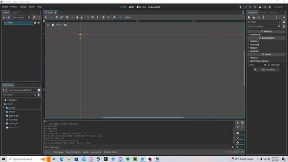288x162 pixels.
Task: Click the Filter Files field
Action: [x=19, y=95]
